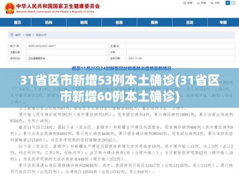
Task: Click the 主题分类 label cell
Action: tap(17, 52)
